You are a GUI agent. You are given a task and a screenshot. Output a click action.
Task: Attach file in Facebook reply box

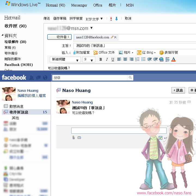pos(73,138)
